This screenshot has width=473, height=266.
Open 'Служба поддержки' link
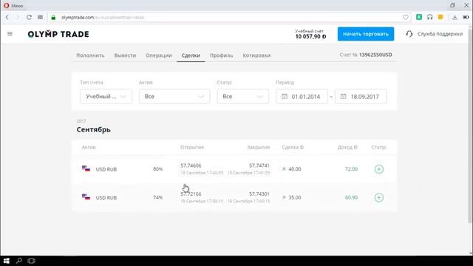[440, 34]
